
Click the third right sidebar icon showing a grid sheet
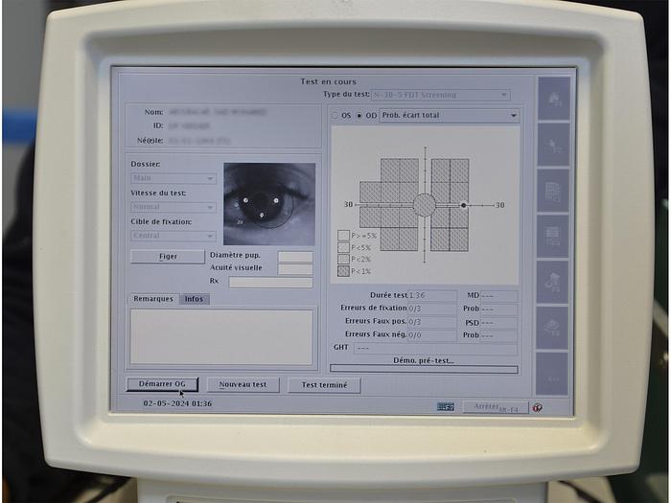(553, 189)
